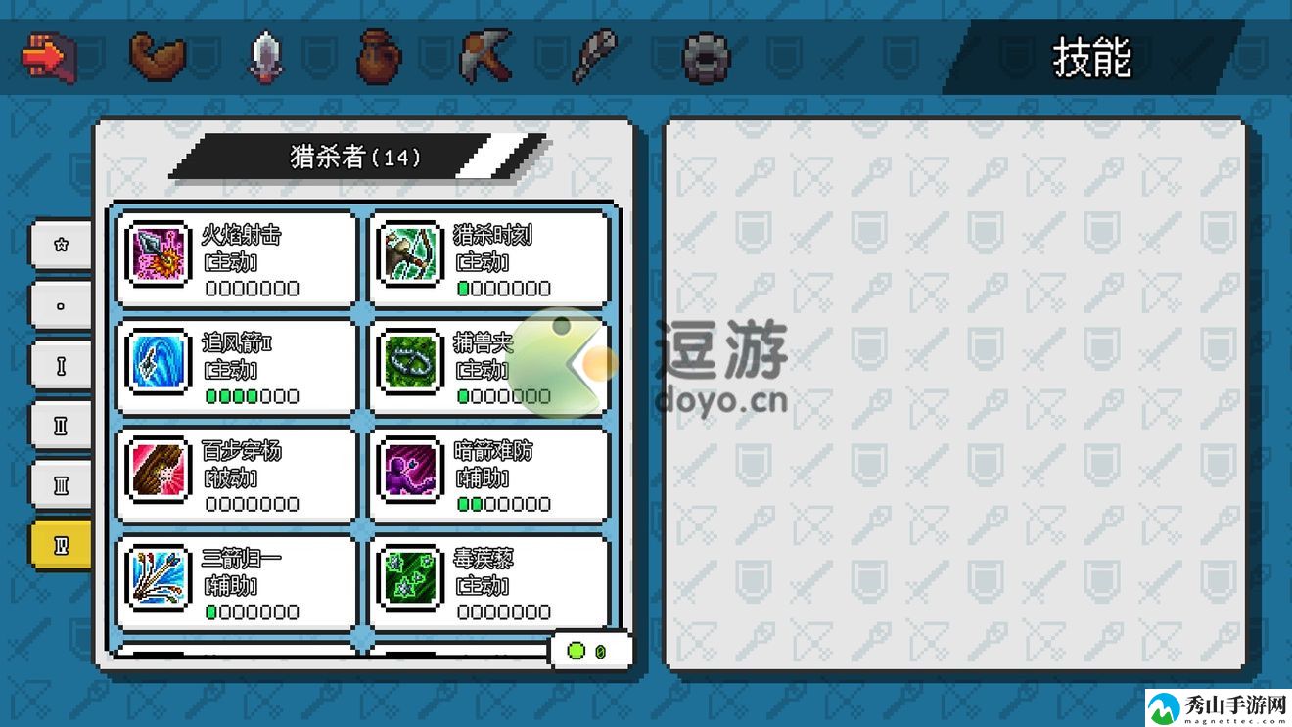This screenshot has width=1292, height=727.
Task: Choose the 暗箭难防 support skill
Action: click(x=489, y=476)
